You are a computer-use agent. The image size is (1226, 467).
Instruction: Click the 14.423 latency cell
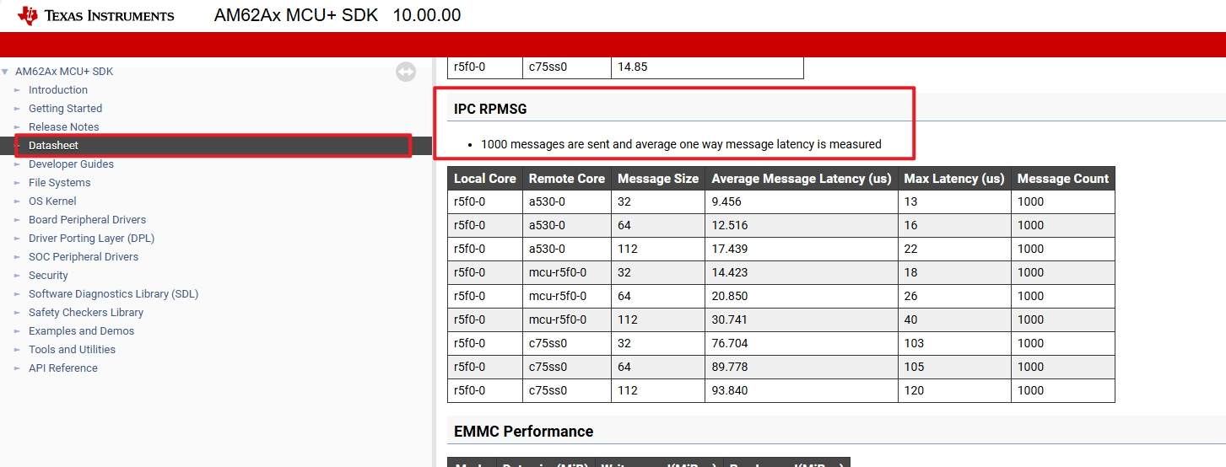click(801, 272)
